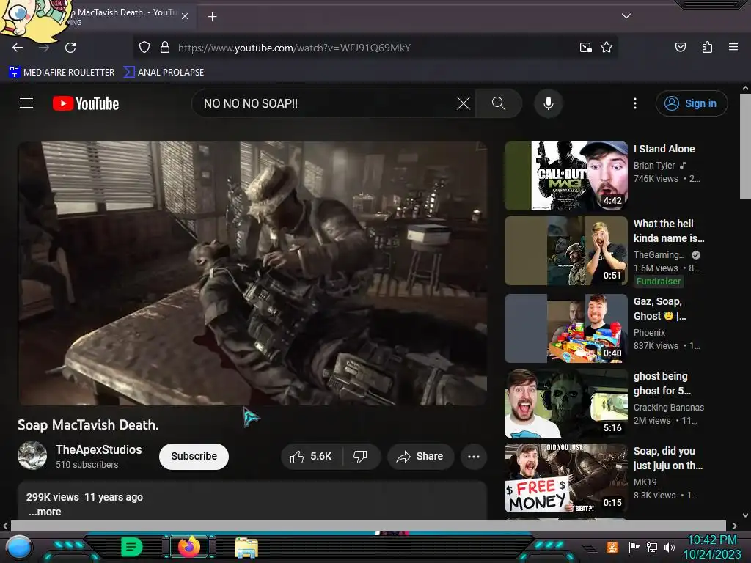Click Cracking Bananas channel name
This screenshot has height=563, width=751.
669,408
